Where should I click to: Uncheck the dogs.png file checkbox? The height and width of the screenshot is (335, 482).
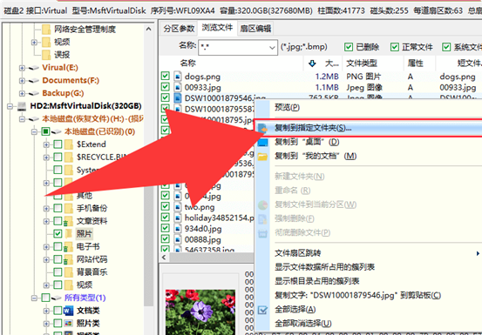[166, 76]
